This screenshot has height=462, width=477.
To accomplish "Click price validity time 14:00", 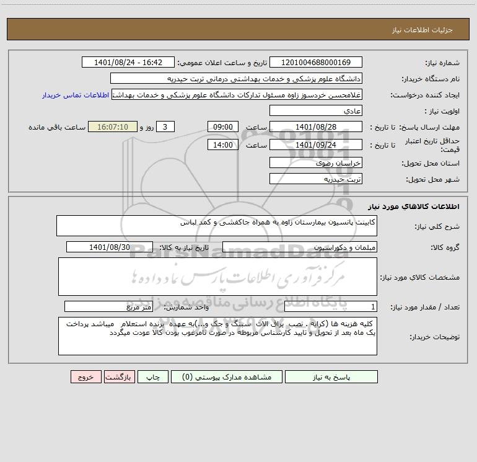I will click(222, 144).
